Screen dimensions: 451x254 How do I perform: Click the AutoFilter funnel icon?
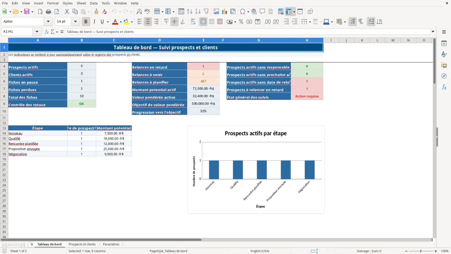pyautogui.click(x=206, y=12)
